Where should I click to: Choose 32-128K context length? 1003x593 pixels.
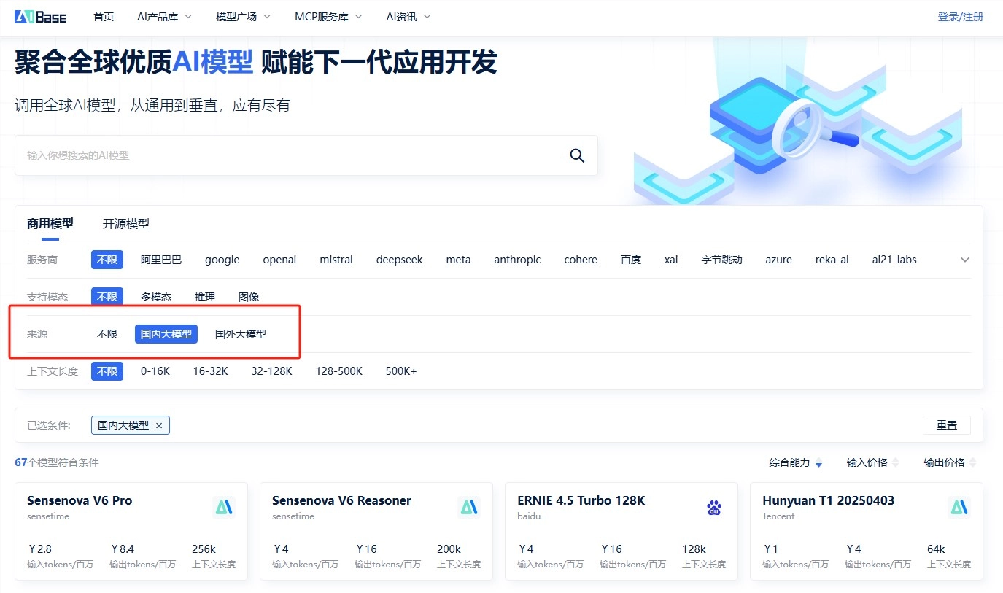coord(272,371)
